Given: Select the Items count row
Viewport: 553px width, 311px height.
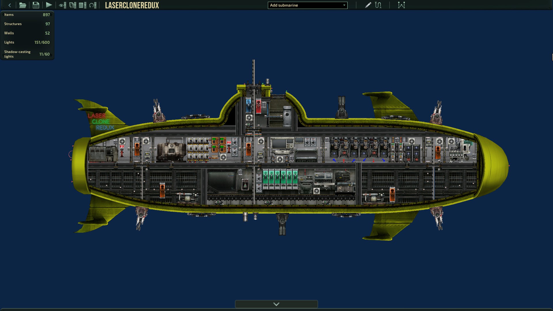Looking at the screenshot, I should (x=27, y=15).
